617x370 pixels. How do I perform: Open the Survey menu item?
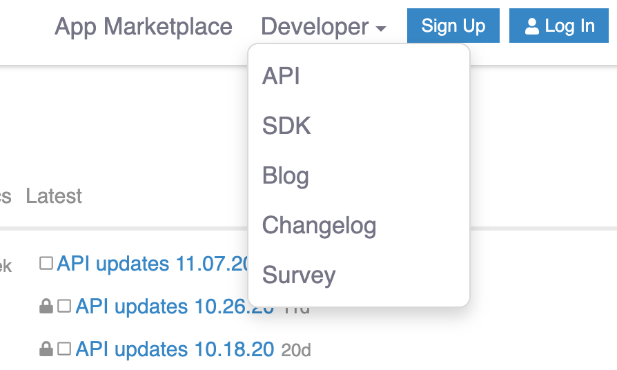point(299,275)
